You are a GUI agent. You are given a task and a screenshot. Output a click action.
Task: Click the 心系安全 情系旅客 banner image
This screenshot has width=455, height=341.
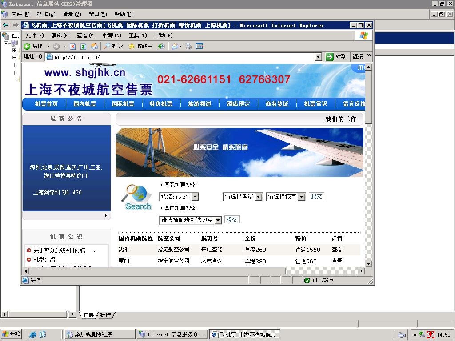coord(239,153)
